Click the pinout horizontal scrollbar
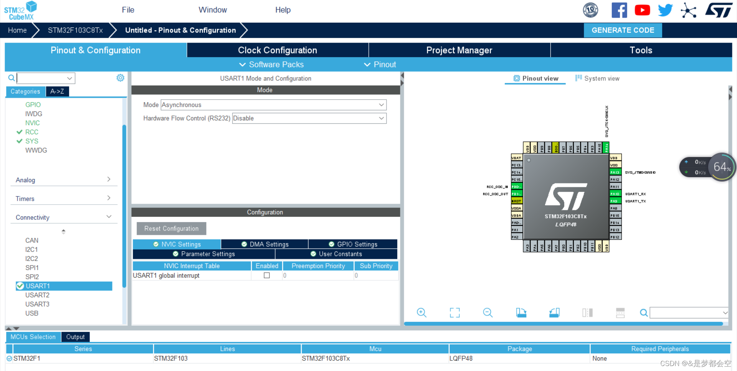The width and height of the screenshot is (737, 371). [563, 324]
